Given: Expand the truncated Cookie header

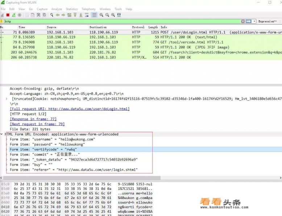Looking at the screenshot, I should tap(7, 99).
